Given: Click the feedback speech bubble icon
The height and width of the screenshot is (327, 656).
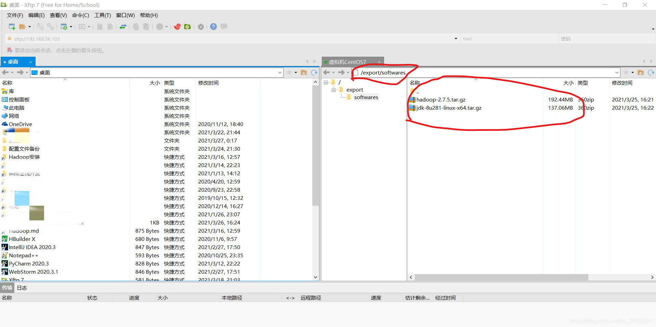Looking at the screenshot, I should pos(224,27).
